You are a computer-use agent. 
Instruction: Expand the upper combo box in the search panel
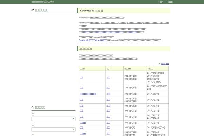[53, 119]
